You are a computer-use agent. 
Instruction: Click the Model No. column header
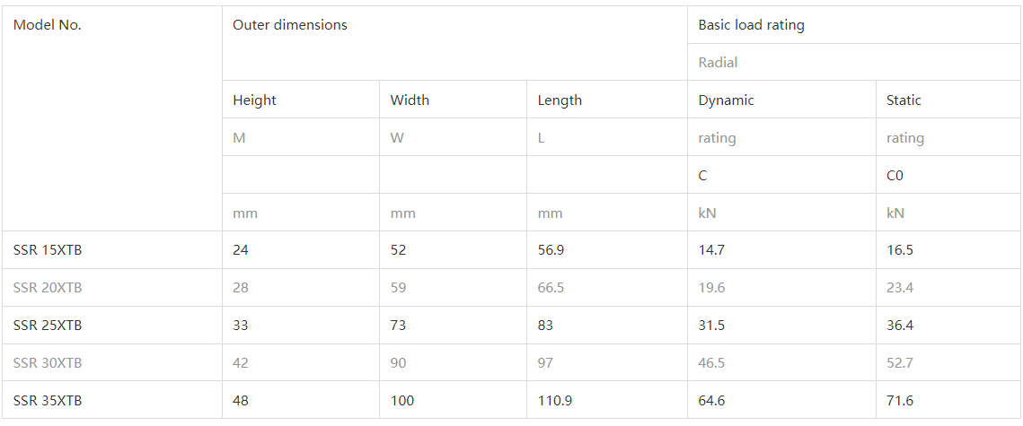[48, 25]
